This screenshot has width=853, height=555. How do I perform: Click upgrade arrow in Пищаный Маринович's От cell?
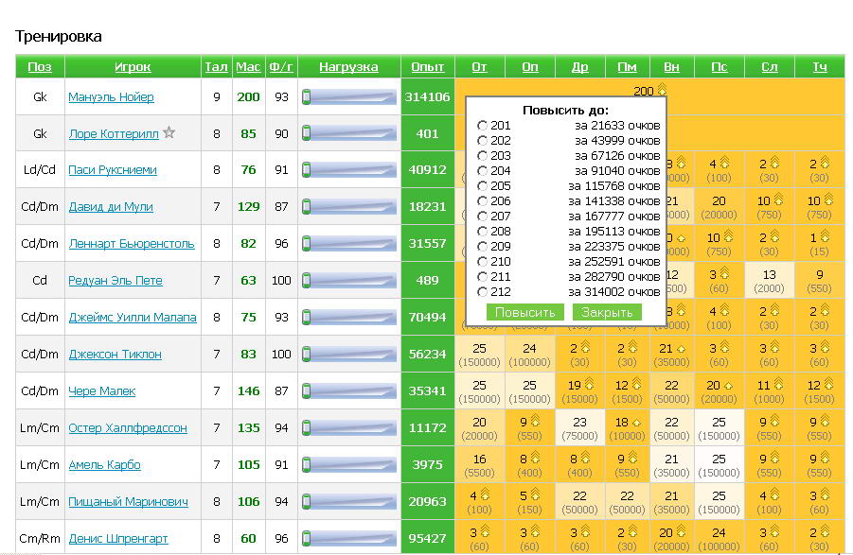point(486,495)
